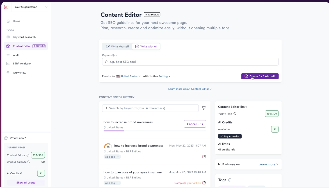Screen dimensions: 329x188
Task: Click Content Editor usage info icon in sidebar
Action: 28,155
